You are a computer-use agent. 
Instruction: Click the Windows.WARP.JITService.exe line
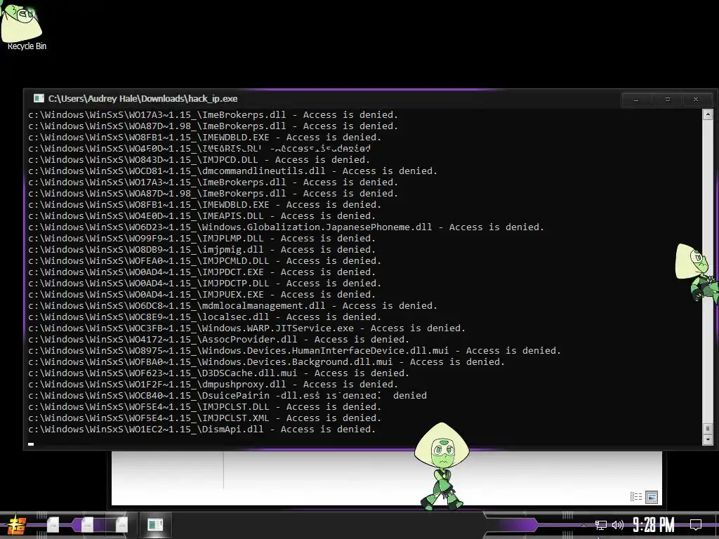(246, 328)
